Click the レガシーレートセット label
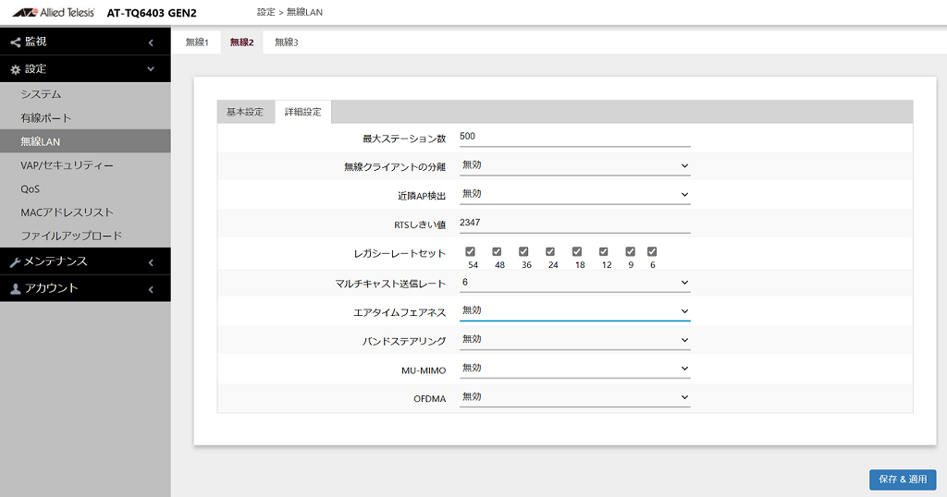The image size is (947, 497). point(400,253)
